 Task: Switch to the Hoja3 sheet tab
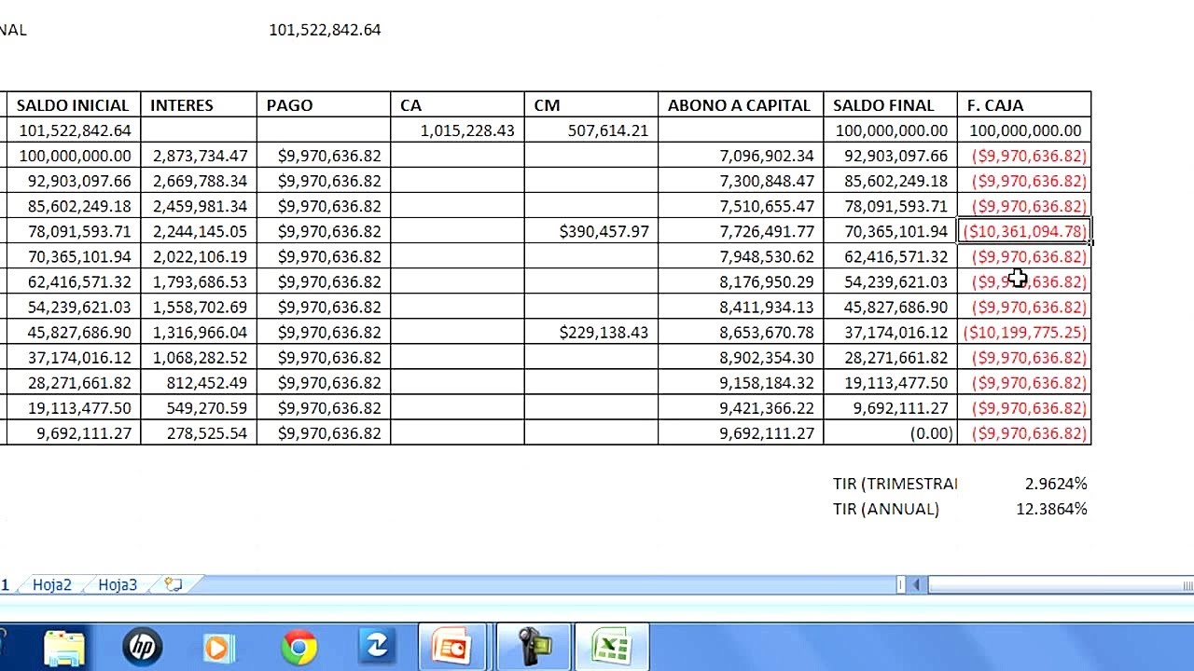[x=118, y=584]
